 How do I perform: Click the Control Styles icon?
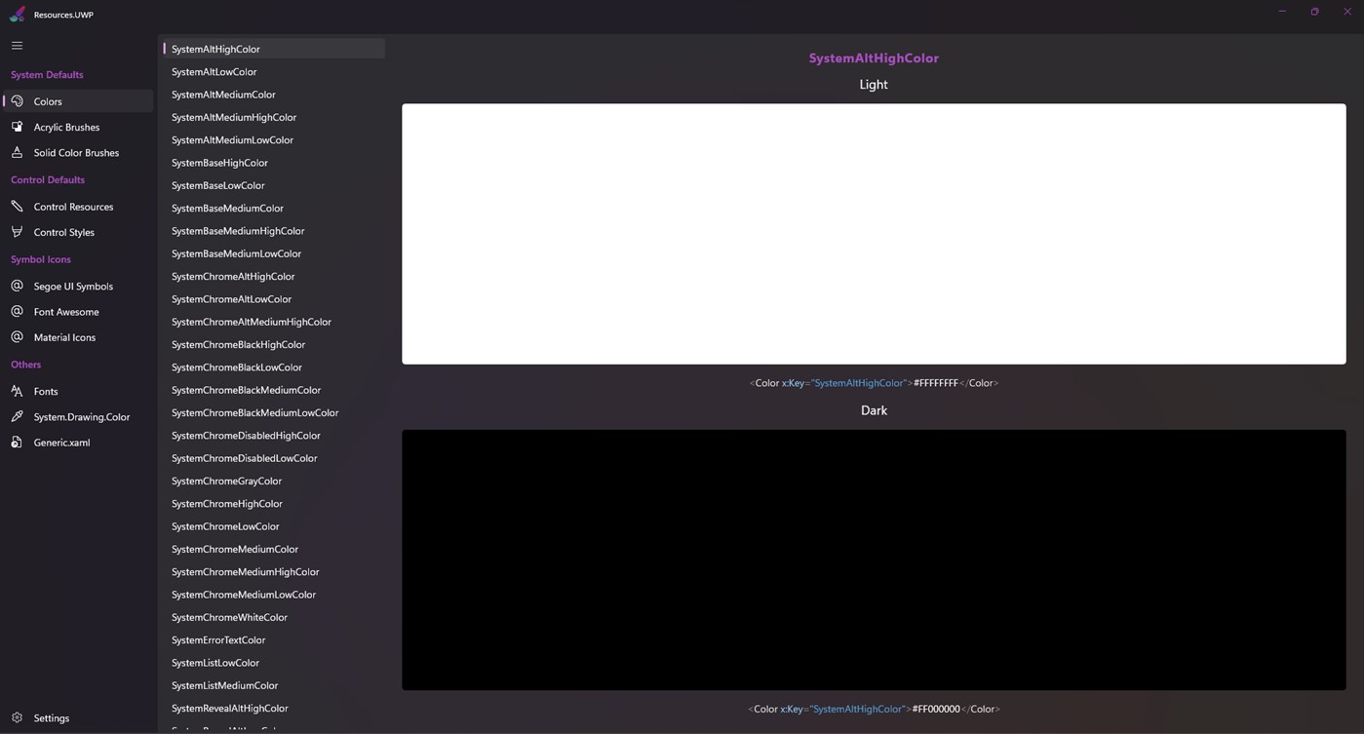tap(17, 232)
